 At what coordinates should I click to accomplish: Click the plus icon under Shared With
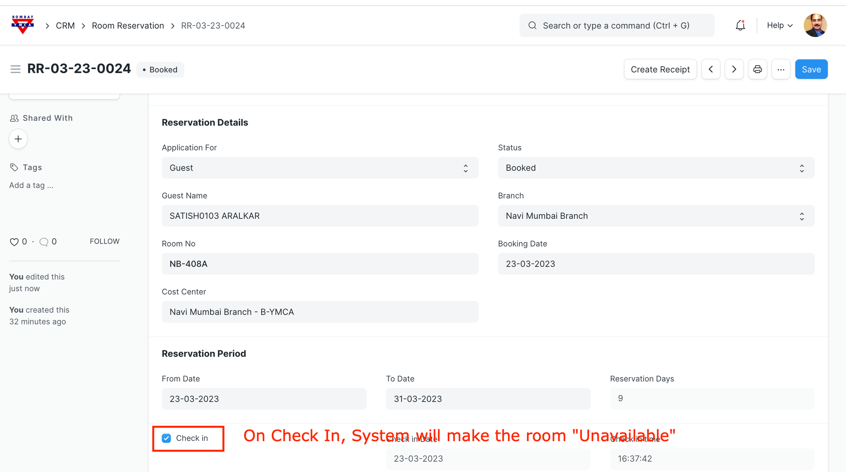coord(18,139)
